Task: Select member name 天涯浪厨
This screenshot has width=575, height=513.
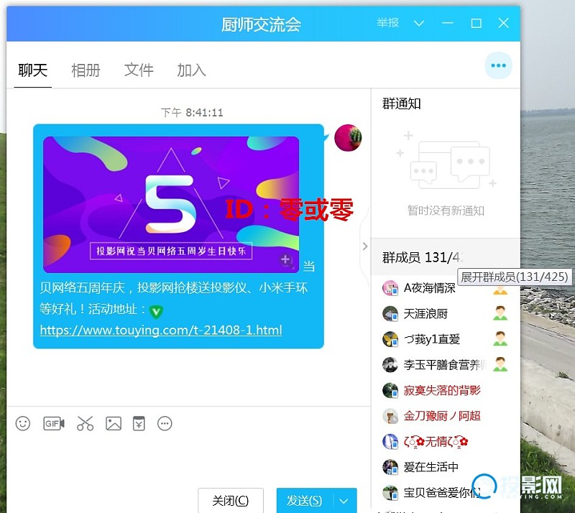Action: (x=425, y=314)
